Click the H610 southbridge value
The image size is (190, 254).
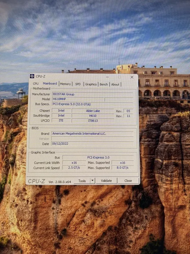(93, 116)
